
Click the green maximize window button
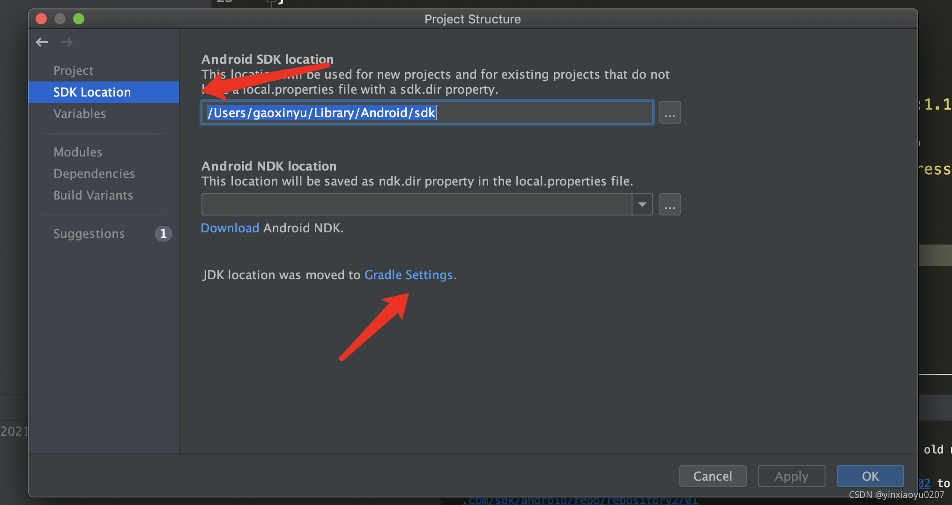pyautogui.click(x=78, y=19)
